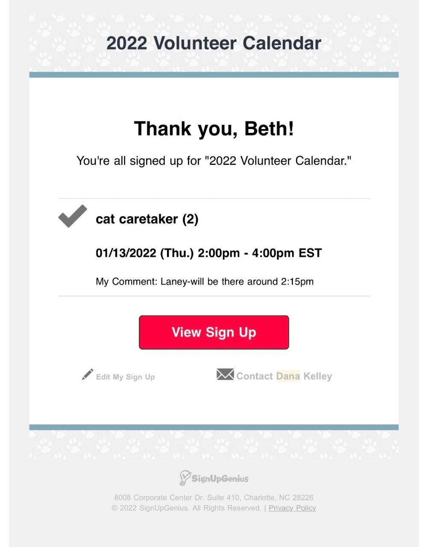Click the SignUpGenius lightbulb logo icon
This screenshot has width=428, height=547.
pos(185,478)
